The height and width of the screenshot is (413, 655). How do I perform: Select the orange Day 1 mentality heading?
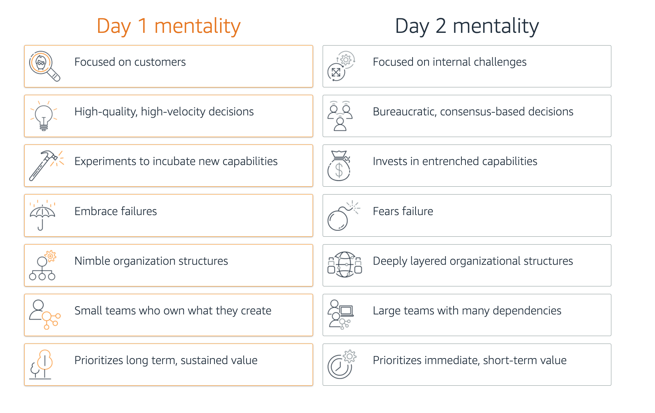point(169,26)
